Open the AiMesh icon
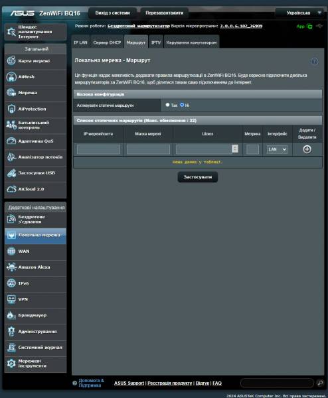This screenshot has width=328, height=398. pos(11,77)
